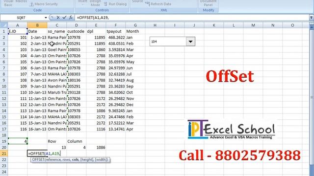The image size is (314, 176).
Task: Click cell with E.ID 104
Action: 18,56
